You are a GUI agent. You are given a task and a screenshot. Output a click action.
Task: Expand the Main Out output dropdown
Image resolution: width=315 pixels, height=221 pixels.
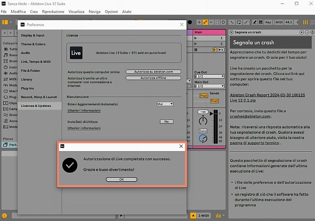[x=209, y=86]
